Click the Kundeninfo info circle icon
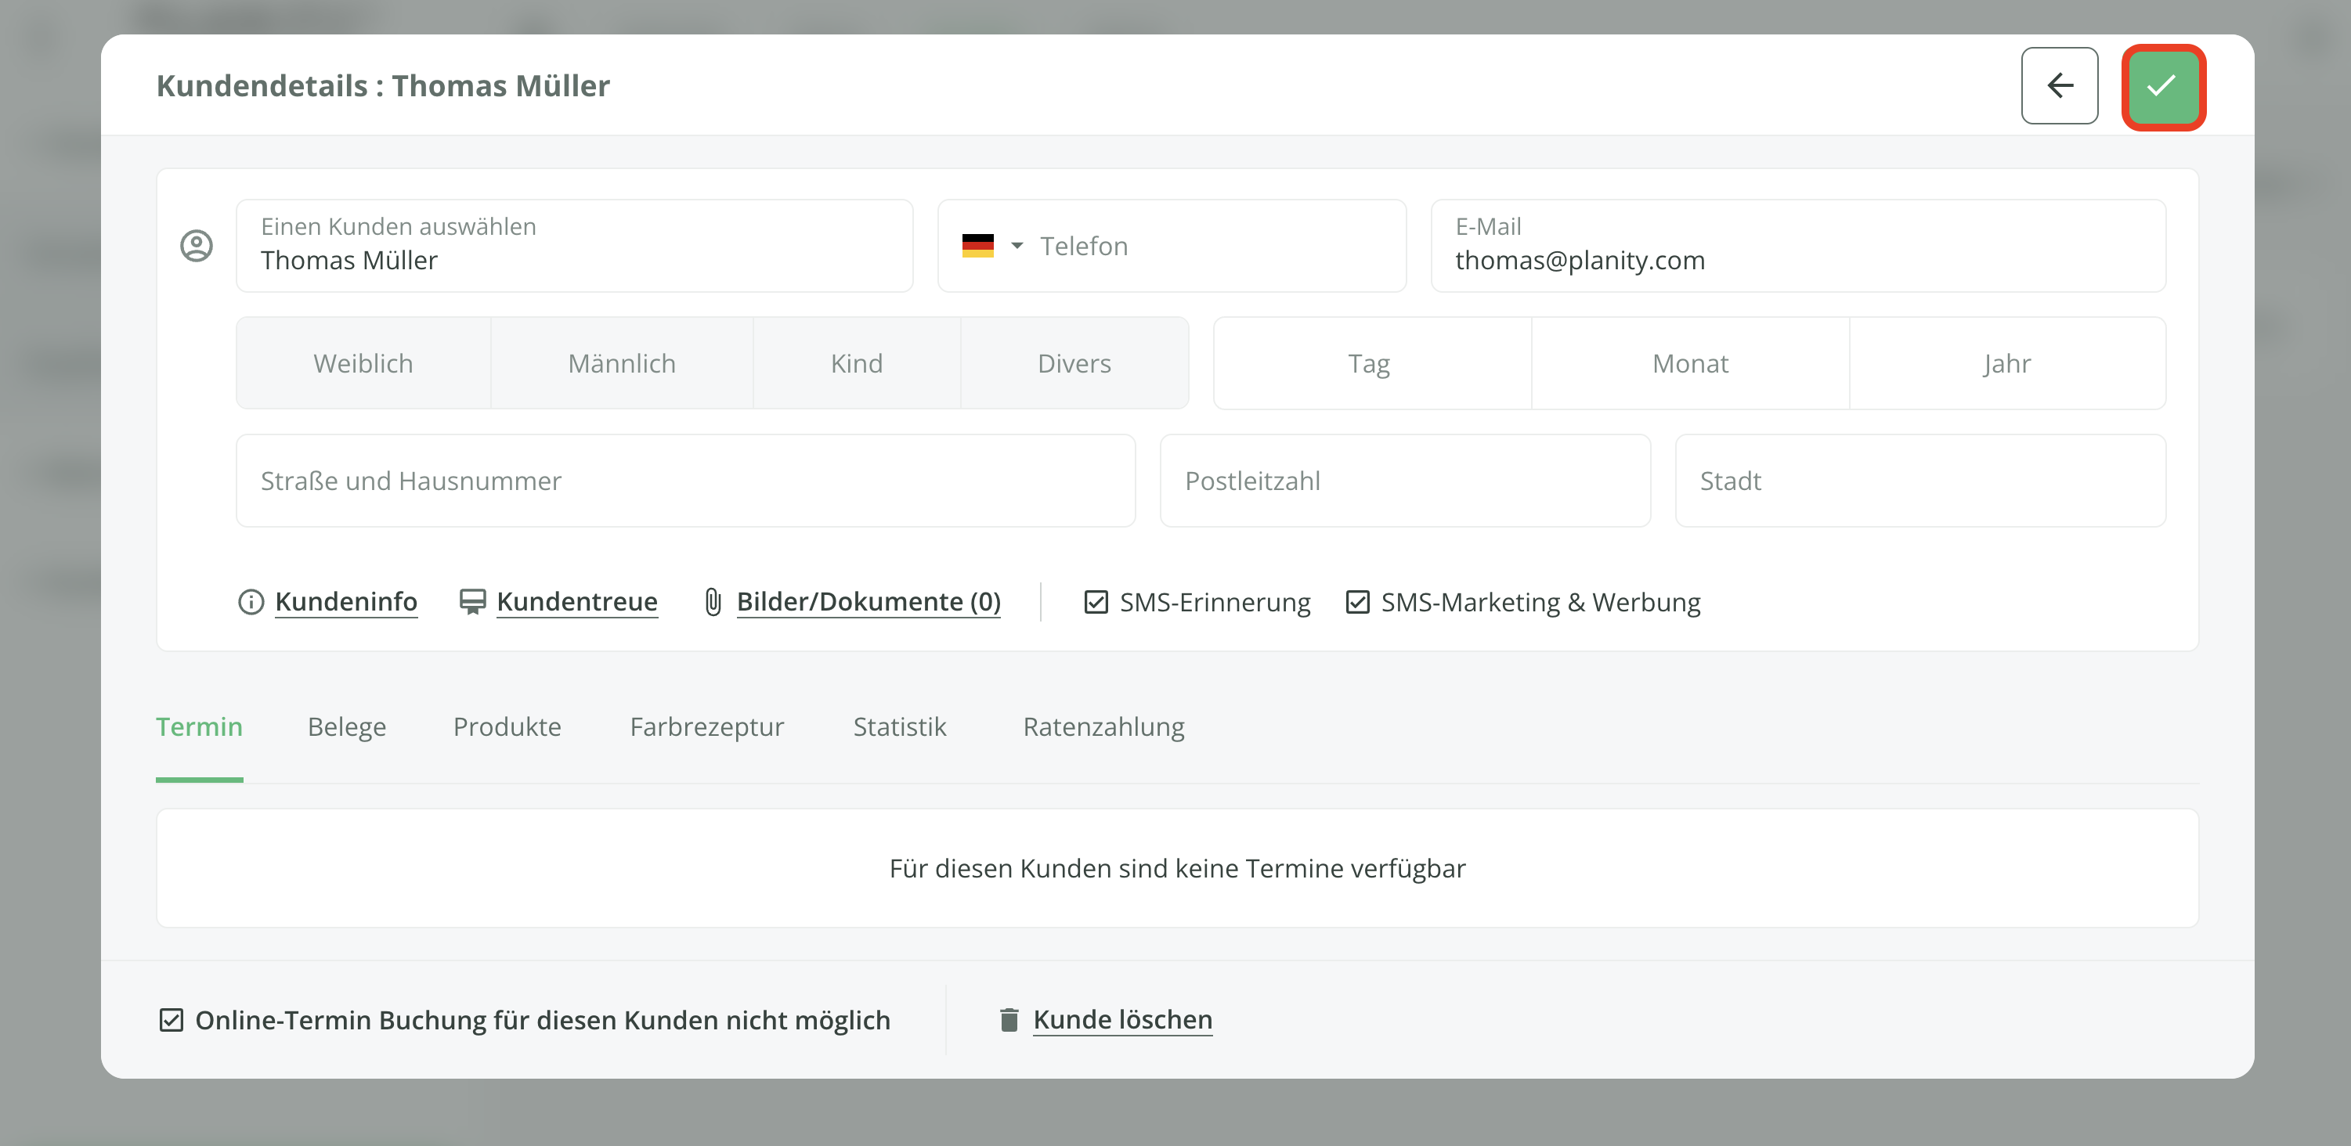This screenshot has height=1146, width=2351. point(251,602)
